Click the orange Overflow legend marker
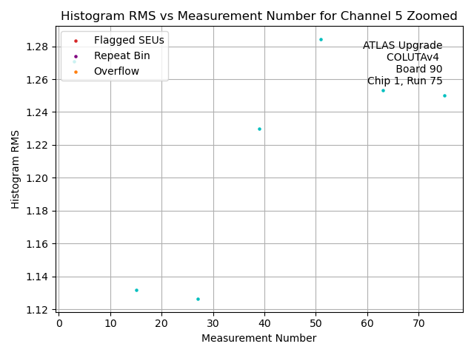The width and height of the screenshot is (474, 355). [76, 71]
